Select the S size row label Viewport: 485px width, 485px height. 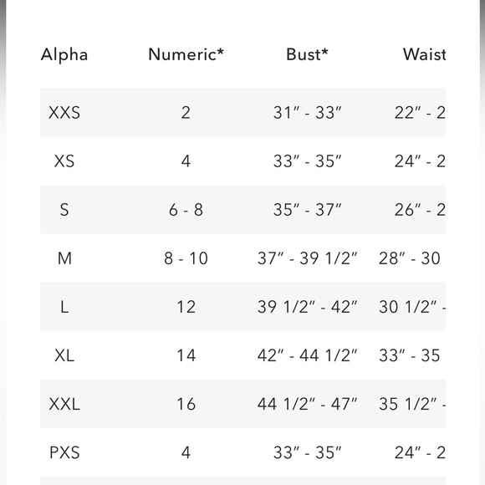coord(64,209)
